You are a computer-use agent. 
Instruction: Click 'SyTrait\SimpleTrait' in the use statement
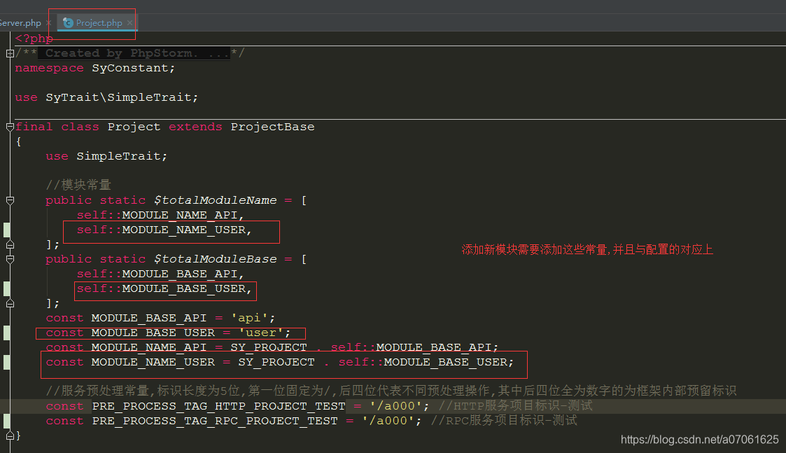[118, 97]
